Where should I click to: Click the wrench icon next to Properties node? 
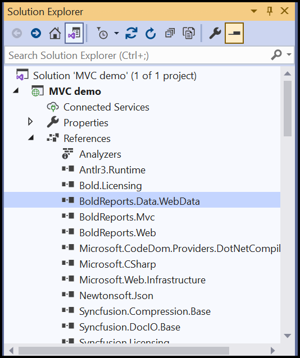(x=53, y=122)
